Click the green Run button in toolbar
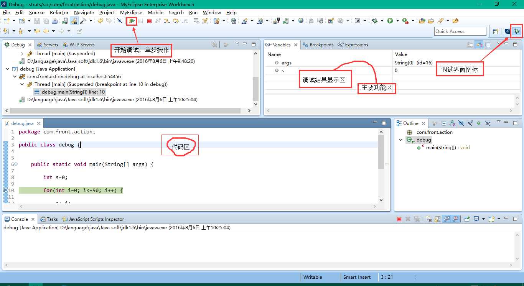The height and width of the screenshot is (286, 524). [390, 21]
